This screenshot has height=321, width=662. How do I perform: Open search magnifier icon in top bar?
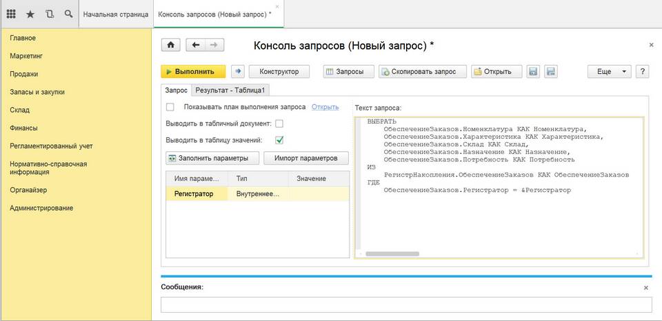(x=68, y=14)
